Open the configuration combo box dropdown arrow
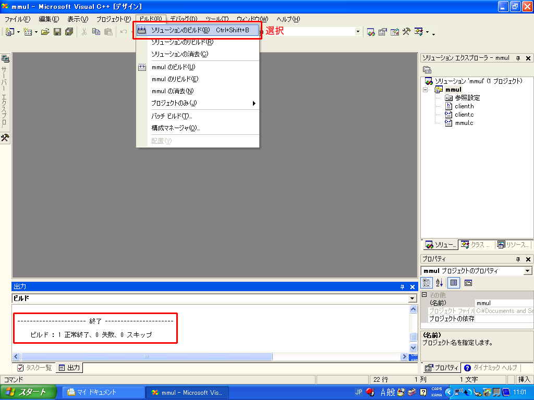 358,32
